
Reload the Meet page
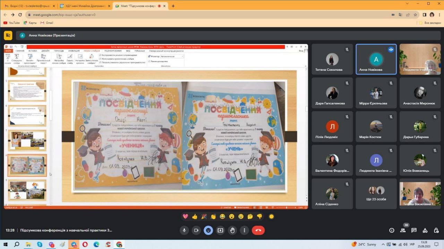click(x=20, y=15)
